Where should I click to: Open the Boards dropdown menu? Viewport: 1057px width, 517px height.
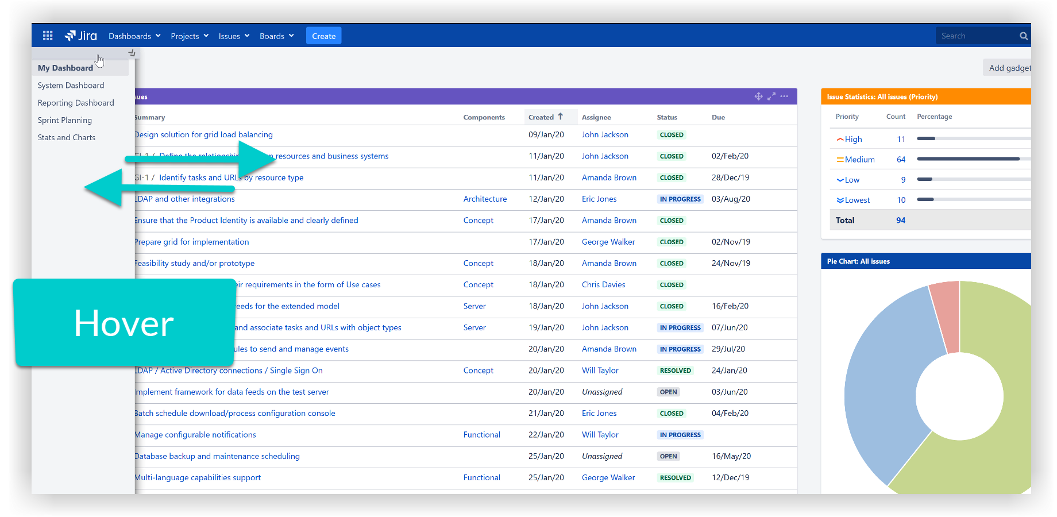[276, 36]
